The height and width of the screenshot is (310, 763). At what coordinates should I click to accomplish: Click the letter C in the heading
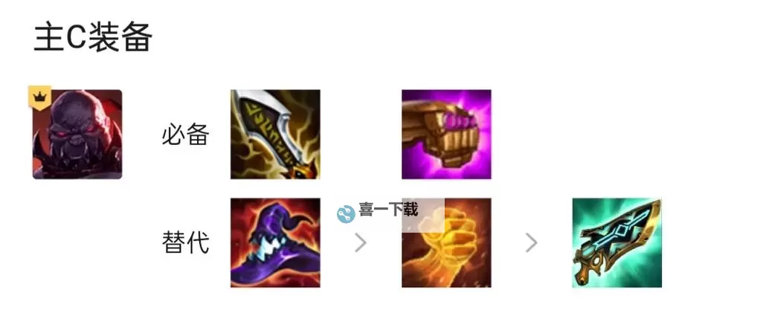(x=77, y=37)
